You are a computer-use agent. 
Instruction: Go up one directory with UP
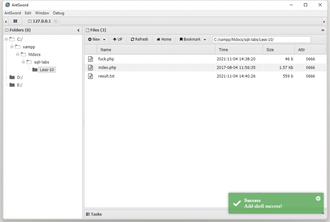(x=118, y=39)
